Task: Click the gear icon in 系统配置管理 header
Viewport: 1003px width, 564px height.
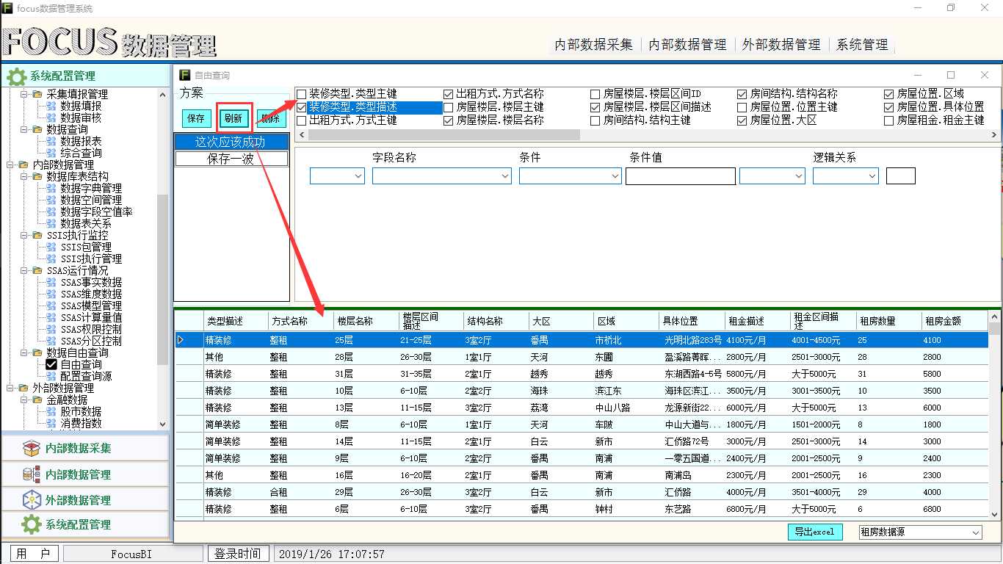Action: point(16,76)
